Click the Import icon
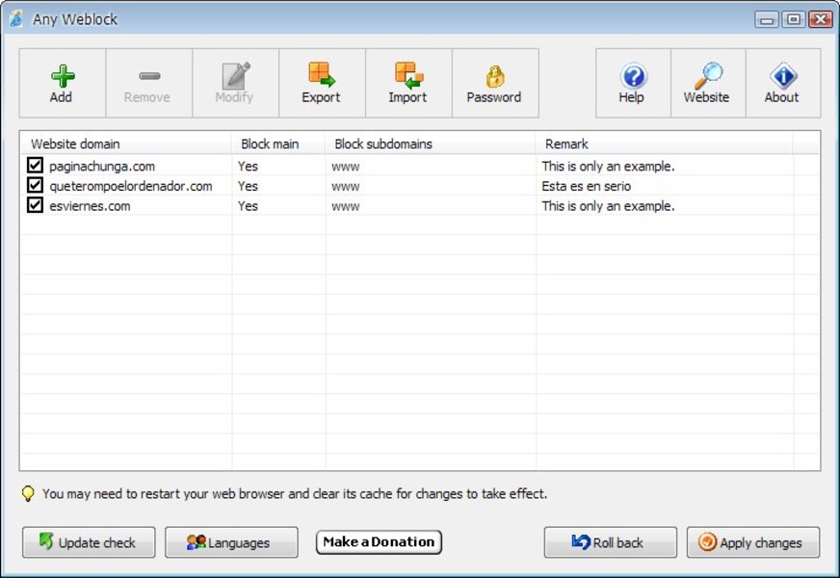 407,82
